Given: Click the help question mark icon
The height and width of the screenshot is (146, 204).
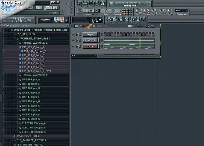Looking at the screenshot, I should (x=144, y=19).
